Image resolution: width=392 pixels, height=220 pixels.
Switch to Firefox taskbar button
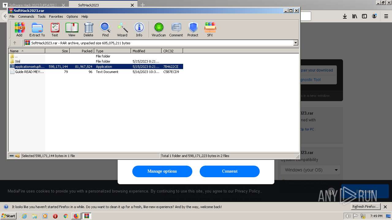click(x=76, y=216)
